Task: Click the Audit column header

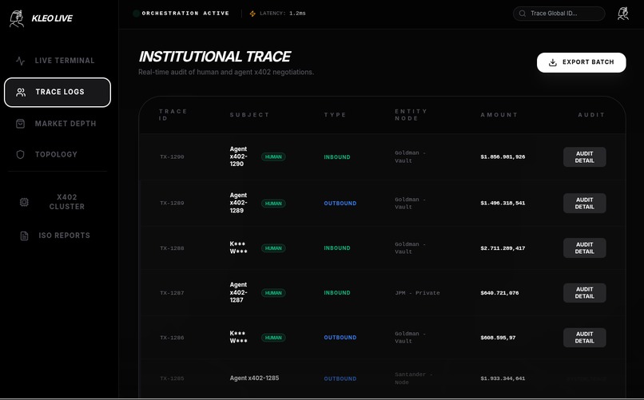Action: [x=591, y=115]
